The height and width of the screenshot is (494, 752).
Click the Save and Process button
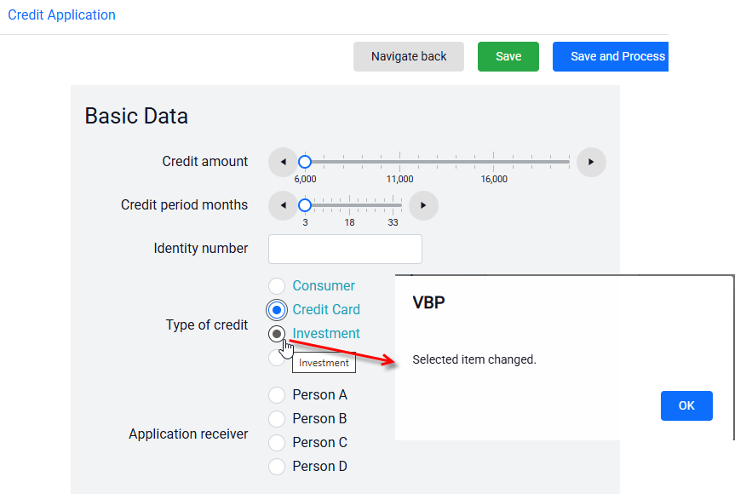[x=611, y=56]
